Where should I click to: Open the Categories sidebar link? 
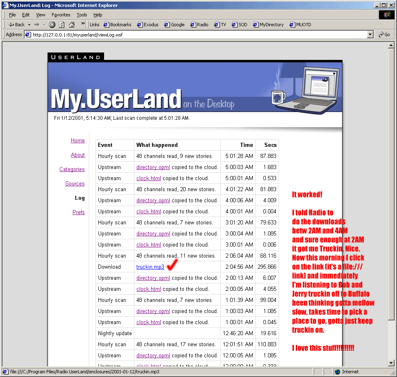(72, 169)
